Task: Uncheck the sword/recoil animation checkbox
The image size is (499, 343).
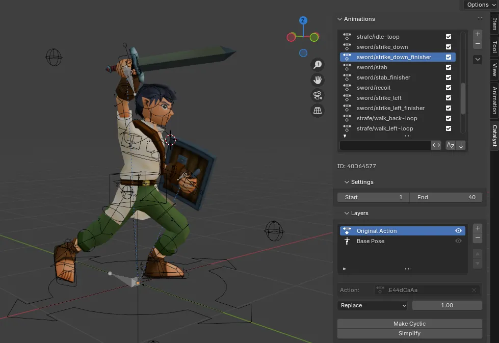Action: 449,88
